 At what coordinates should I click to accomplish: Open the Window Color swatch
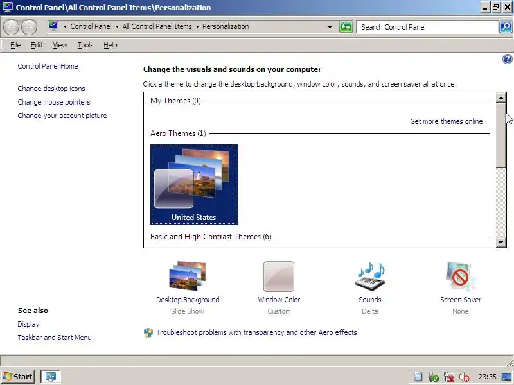point(279,277)
